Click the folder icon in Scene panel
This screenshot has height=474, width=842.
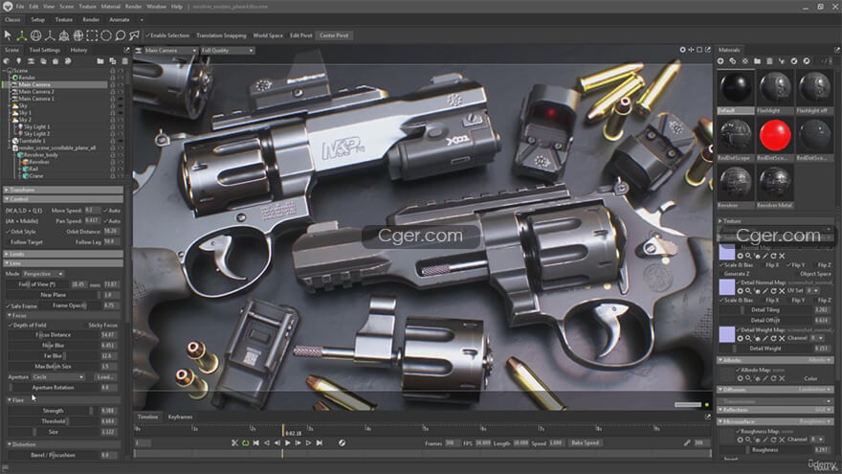(100, 61)
